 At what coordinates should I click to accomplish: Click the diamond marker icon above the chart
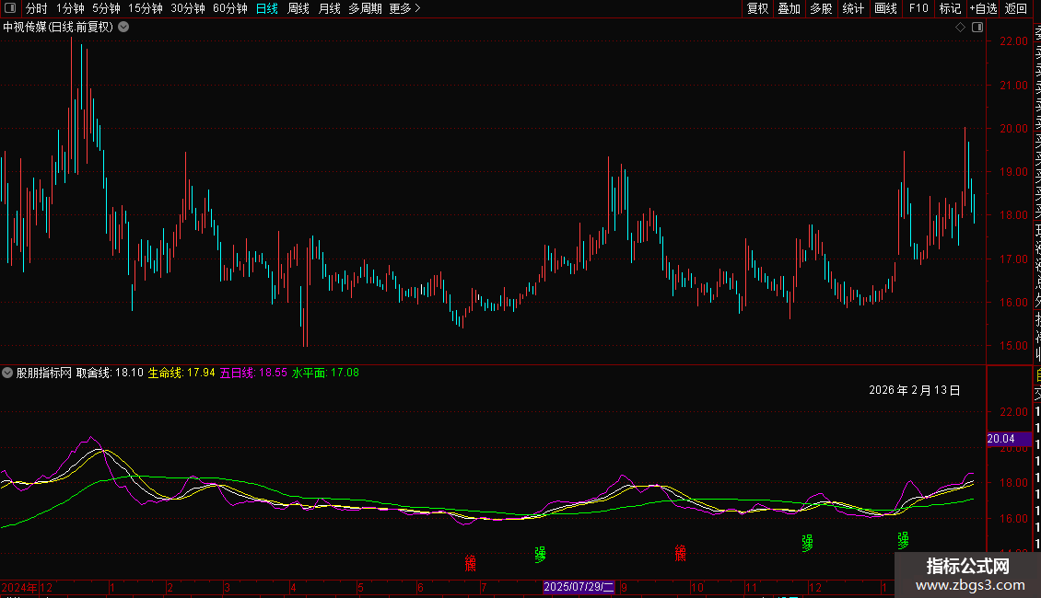(x=960, y=28)
